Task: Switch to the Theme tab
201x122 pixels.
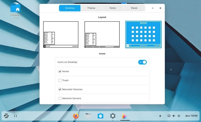Action: point(91,8)
